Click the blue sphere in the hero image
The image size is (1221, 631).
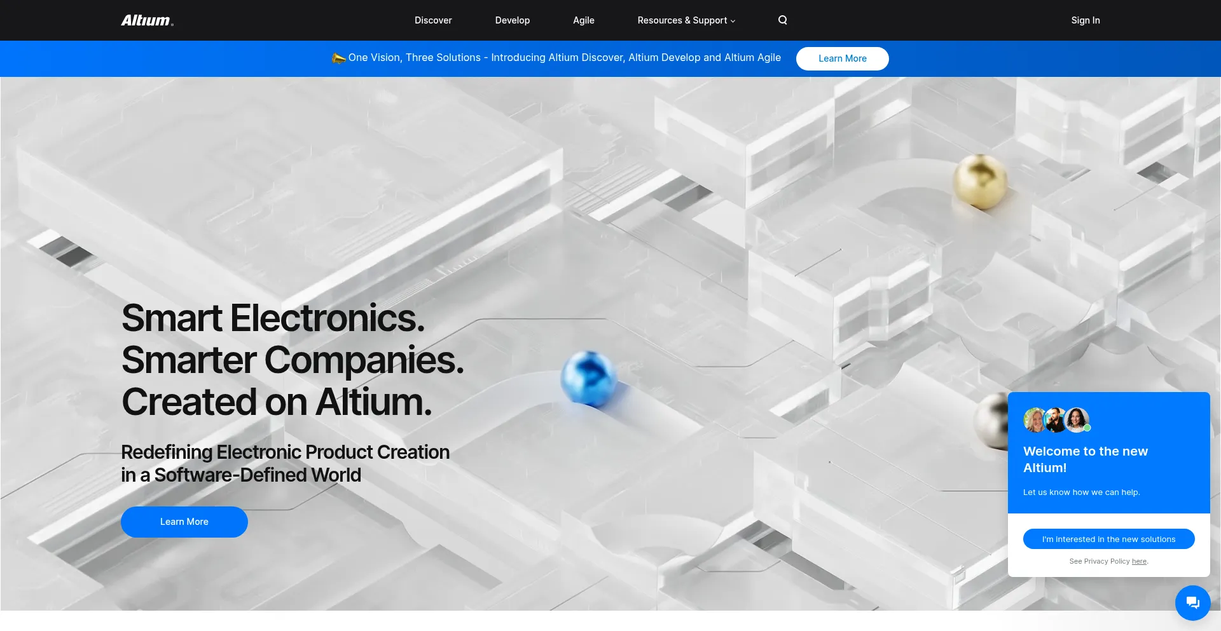pyautogui.click(x=588, y=378)
